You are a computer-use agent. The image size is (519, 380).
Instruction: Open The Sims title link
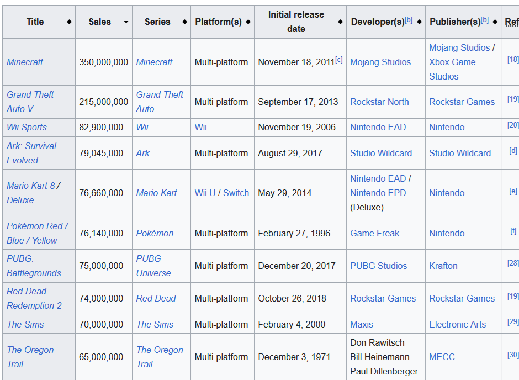(25, 324)
